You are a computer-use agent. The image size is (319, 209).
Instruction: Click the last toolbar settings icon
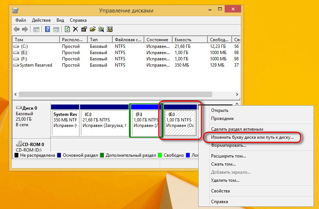coord(109,29)
